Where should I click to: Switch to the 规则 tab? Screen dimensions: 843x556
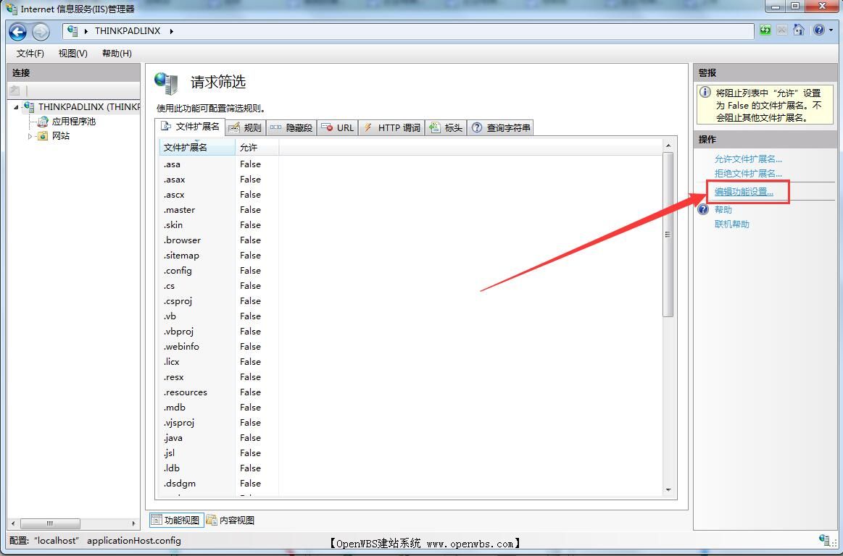click(245, 128)
